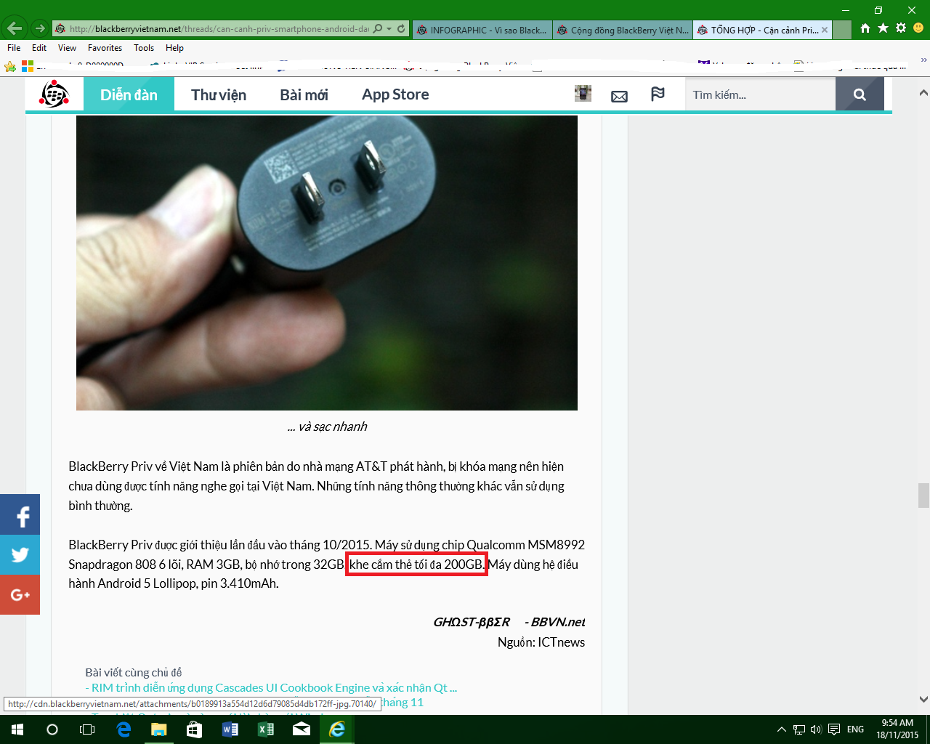Switch to Word on the taskbar
The image size is (930, 744).
230,729
